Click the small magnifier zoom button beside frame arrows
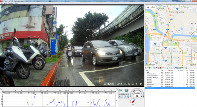This screenshot has height=107, width=197. click(125, 97)
